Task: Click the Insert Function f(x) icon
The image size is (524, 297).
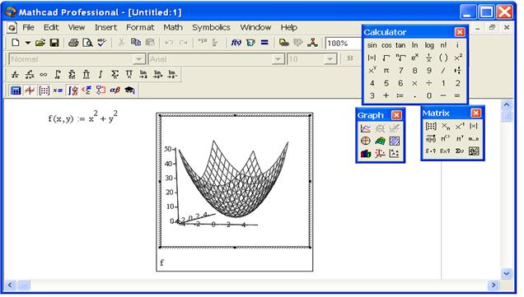Action: pyautogui.click(x=236, y=43)
